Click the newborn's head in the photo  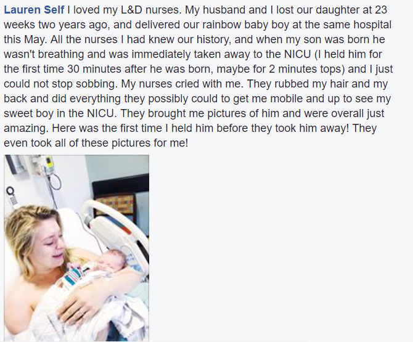pyautogui.click(x=112, y=259)
